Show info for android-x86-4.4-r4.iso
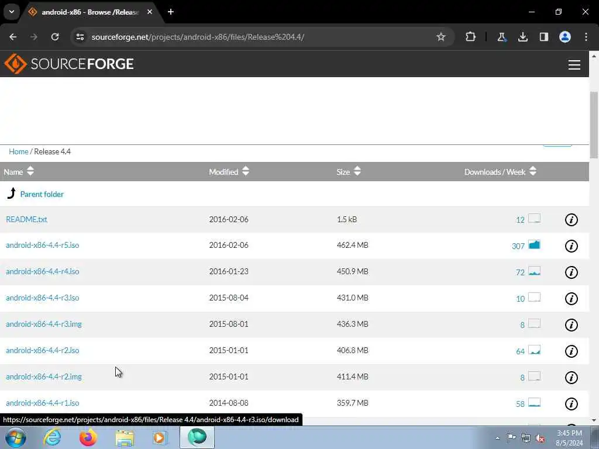Image resolution: width=599 pixels, height=449 pixels. coord(571,272)
